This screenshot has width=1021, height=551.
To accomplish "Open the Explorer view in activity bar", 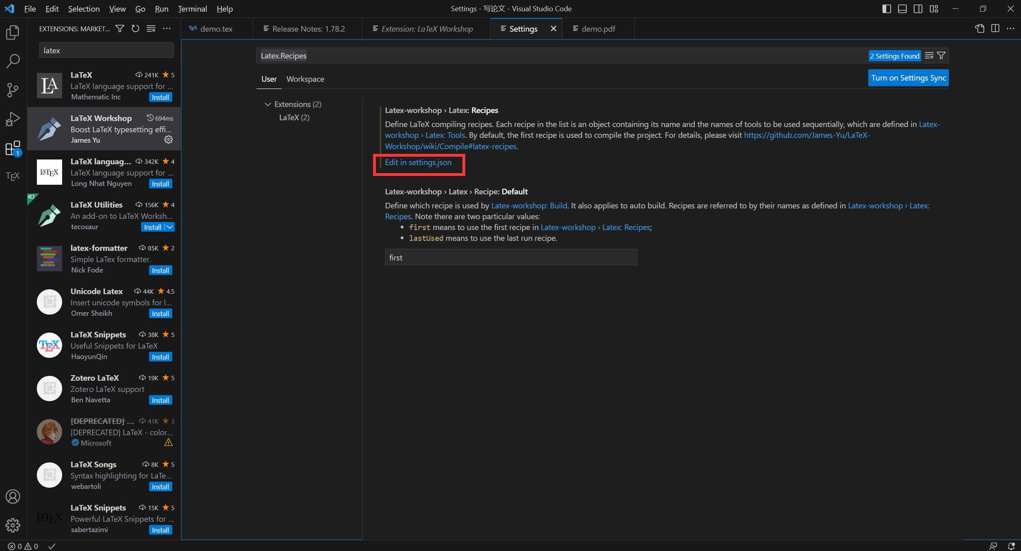I will pyautogui.click(x=13, y=32).
